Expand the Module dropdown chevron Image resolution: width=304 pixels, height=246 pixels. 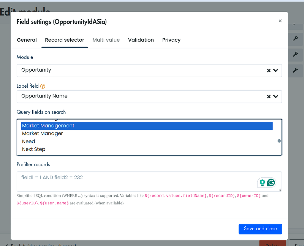(x=276, y=70)
